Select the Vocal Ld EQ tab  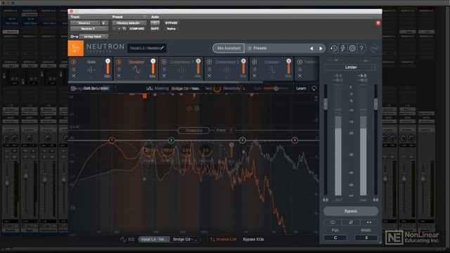pyautogui.click(x=154, y=239)
